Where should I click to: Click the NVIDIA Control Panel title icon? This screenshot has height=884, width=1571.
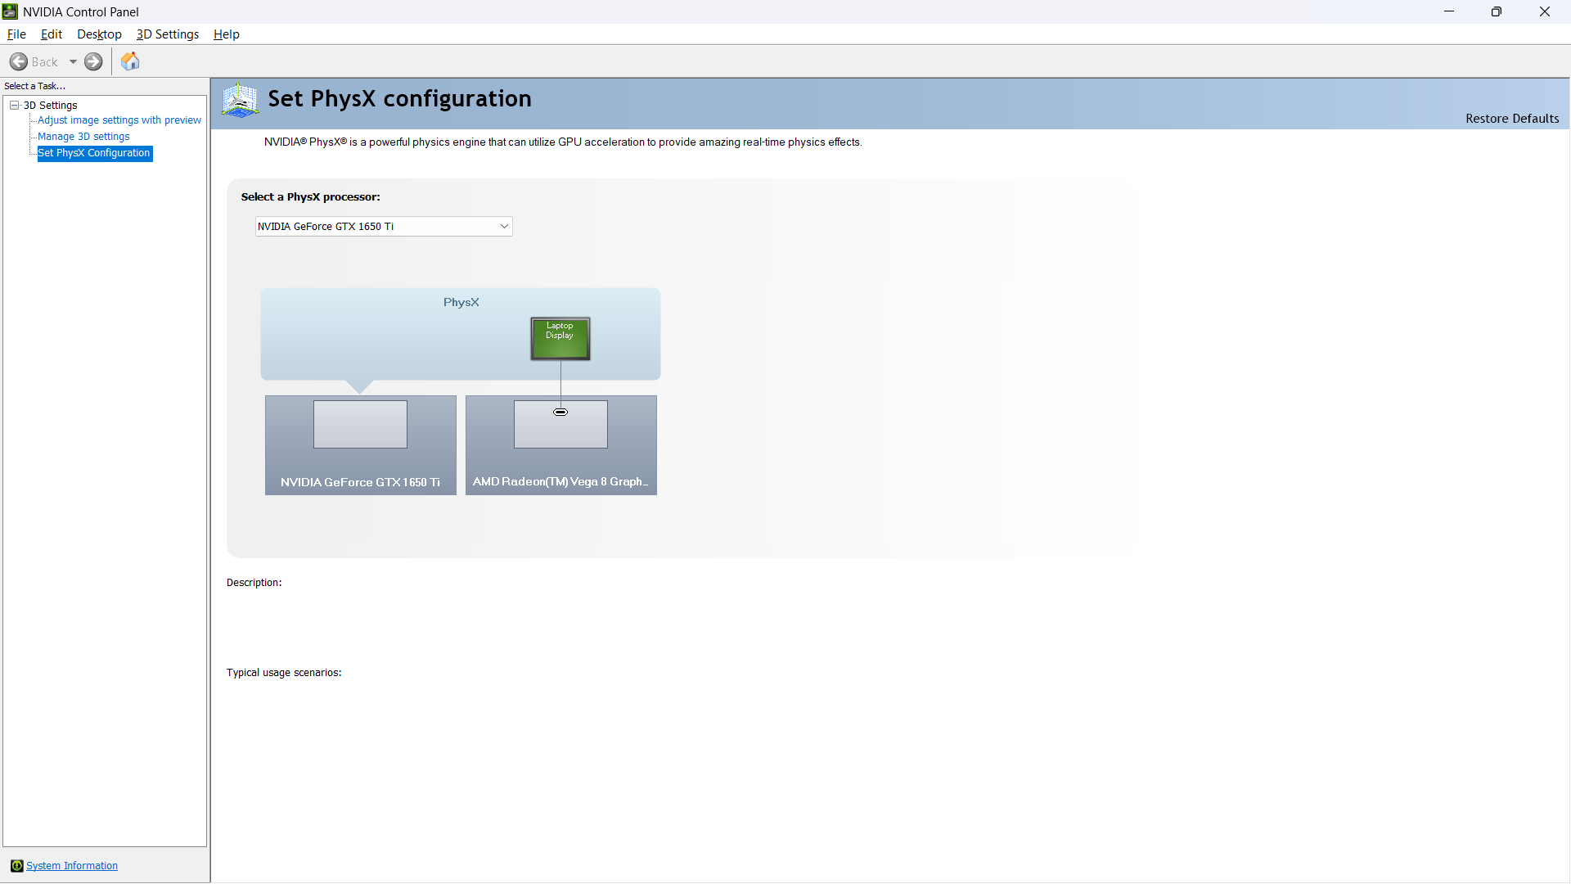[10, 11]
